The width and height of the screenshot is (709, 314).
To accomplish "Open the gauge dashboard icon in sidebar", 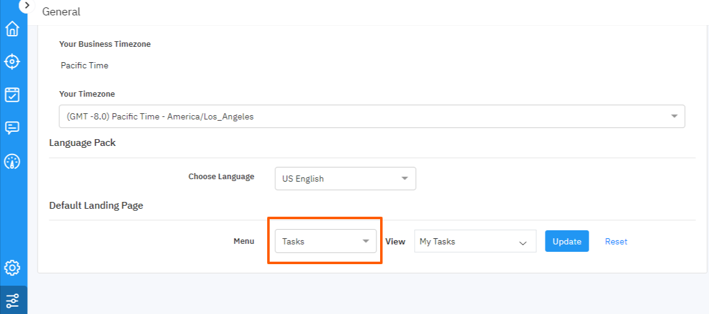I will tap(12, 161).
